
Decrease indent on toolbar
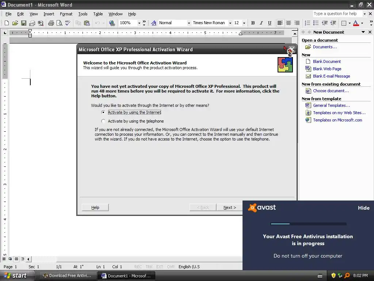[324, 23]
